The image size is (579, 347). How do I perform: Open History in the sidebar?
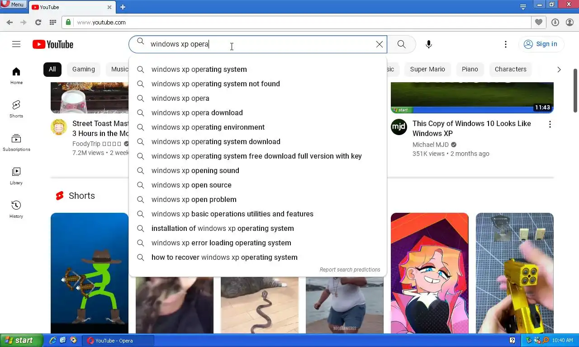(16, 210)
